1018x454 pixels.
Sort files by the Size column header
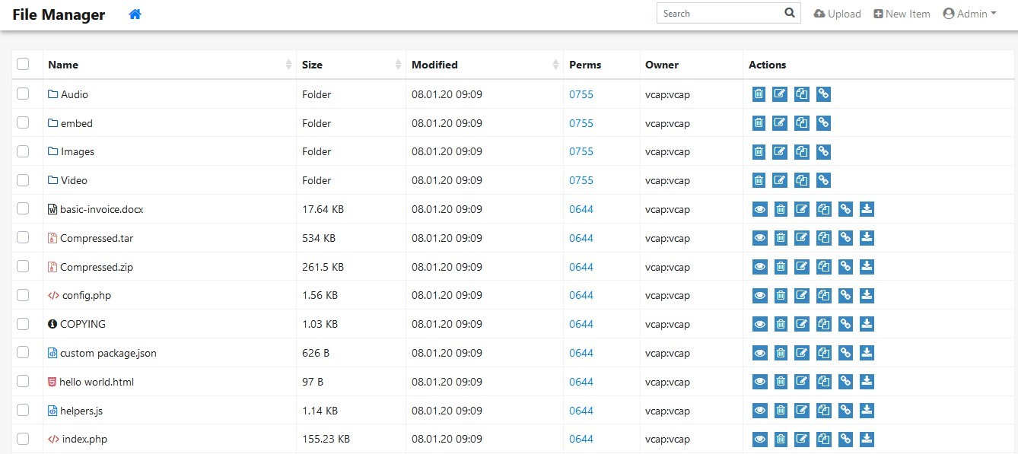pyautogui.click(x=312, y=65)
